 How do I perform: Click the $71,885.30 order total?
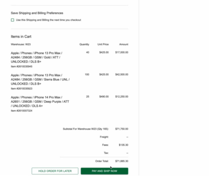pyautogui.click(x=122, y=161)
